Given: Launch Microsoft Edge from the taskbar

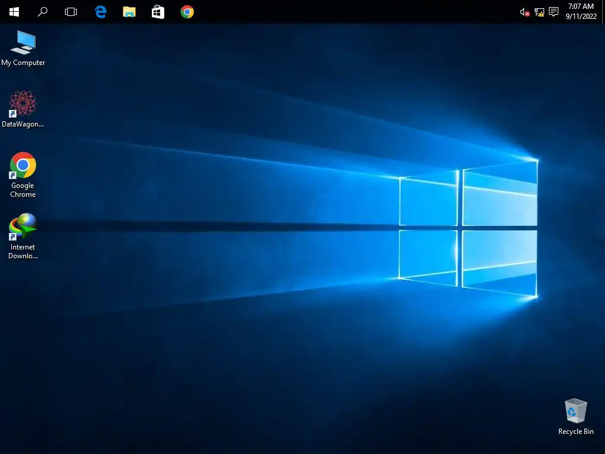Looking at the screenshot, I should (x=100, y=12).
